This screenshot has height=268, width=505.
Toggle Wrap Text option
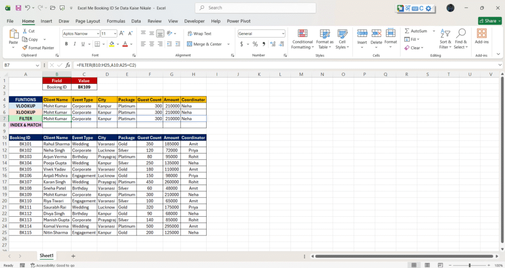pos(199,34)
